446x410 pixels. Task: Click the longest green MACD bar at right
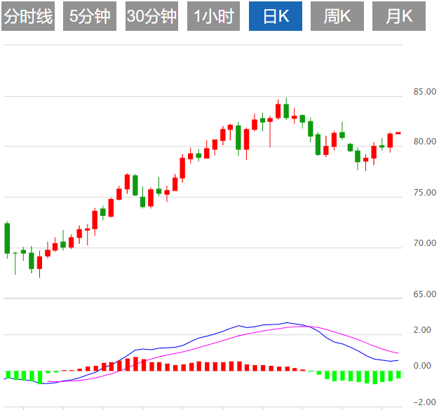375,377
